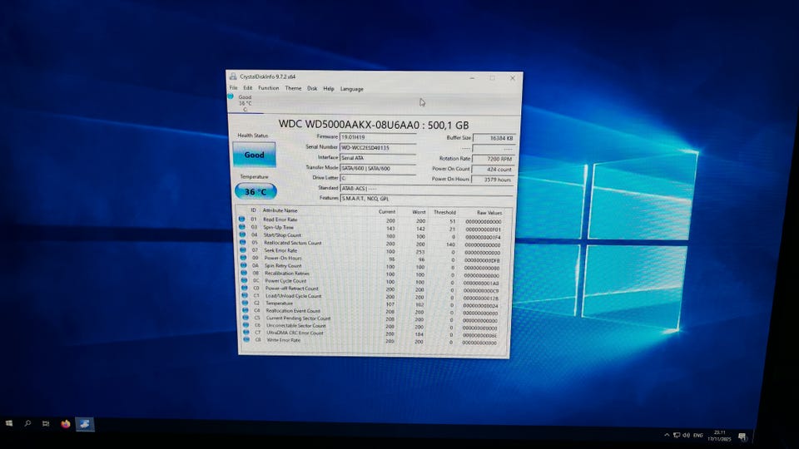Click the Uncorrectable Sector Count status icon

246,325
